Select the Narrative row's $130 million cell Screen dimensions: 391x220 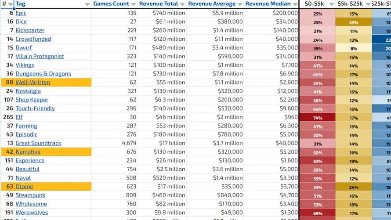coord(162,152)
